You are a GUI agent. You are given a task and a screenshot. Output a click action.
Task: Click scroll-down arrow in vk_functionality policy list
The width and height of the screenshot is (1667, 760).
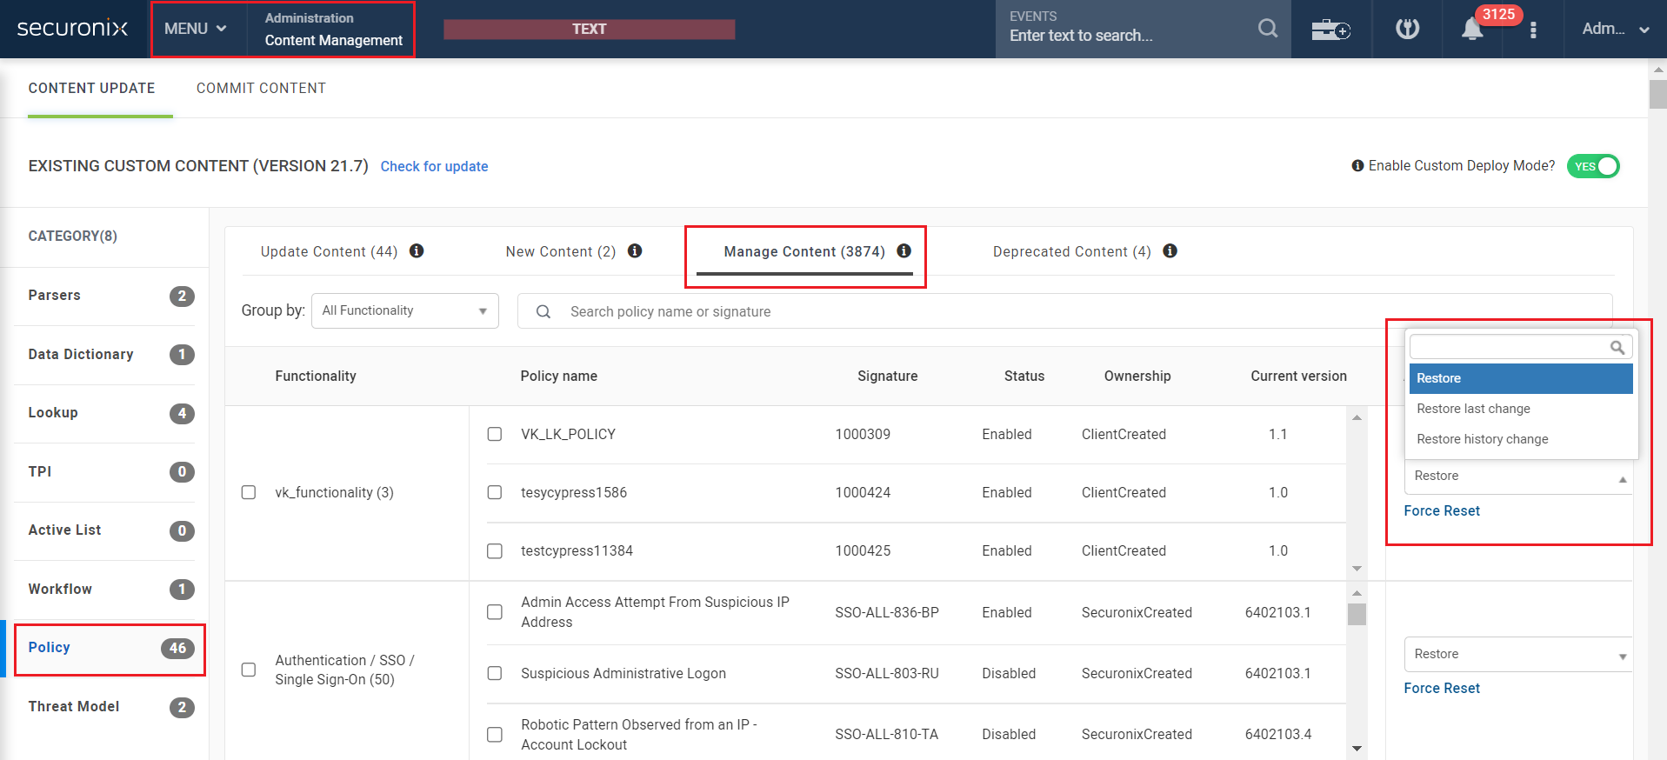pyautogui.click(x=1357, y=569)
